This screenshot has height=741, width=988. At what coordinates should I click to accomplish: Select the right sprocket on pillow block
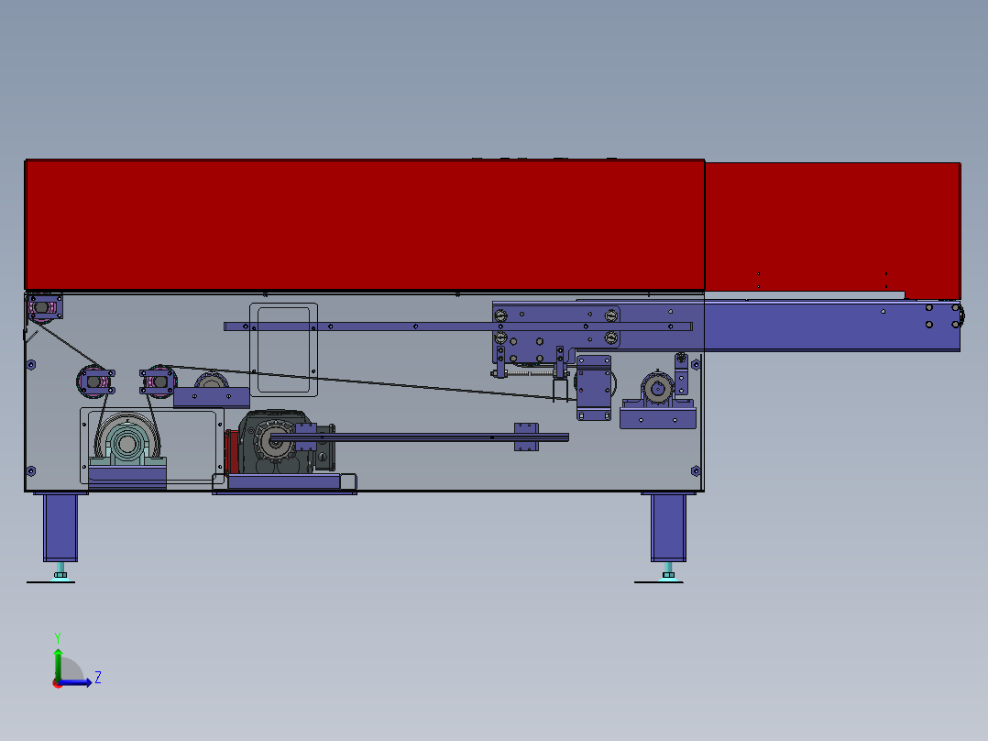(657, 389)
